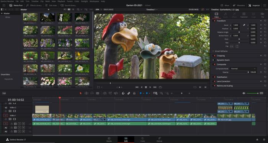Switch to the Deliver page tab
The image size is (268, 143).
coord(159,140)
